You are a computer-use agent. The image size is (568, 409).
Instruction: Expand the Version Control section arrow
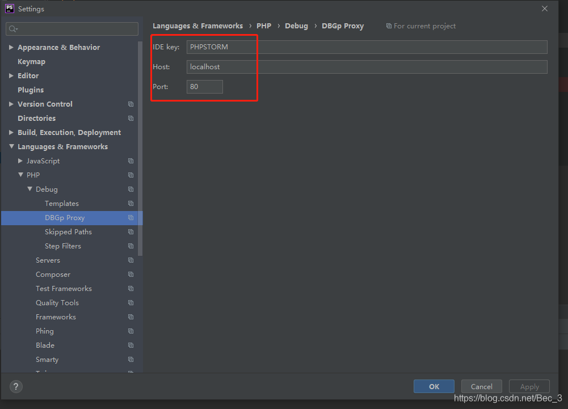(11, 104)
